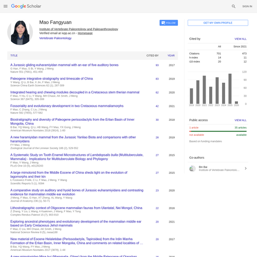Open Lithostratigraphic context Ulantatal article
257x257 pixels.
click(x=76, y=208)
